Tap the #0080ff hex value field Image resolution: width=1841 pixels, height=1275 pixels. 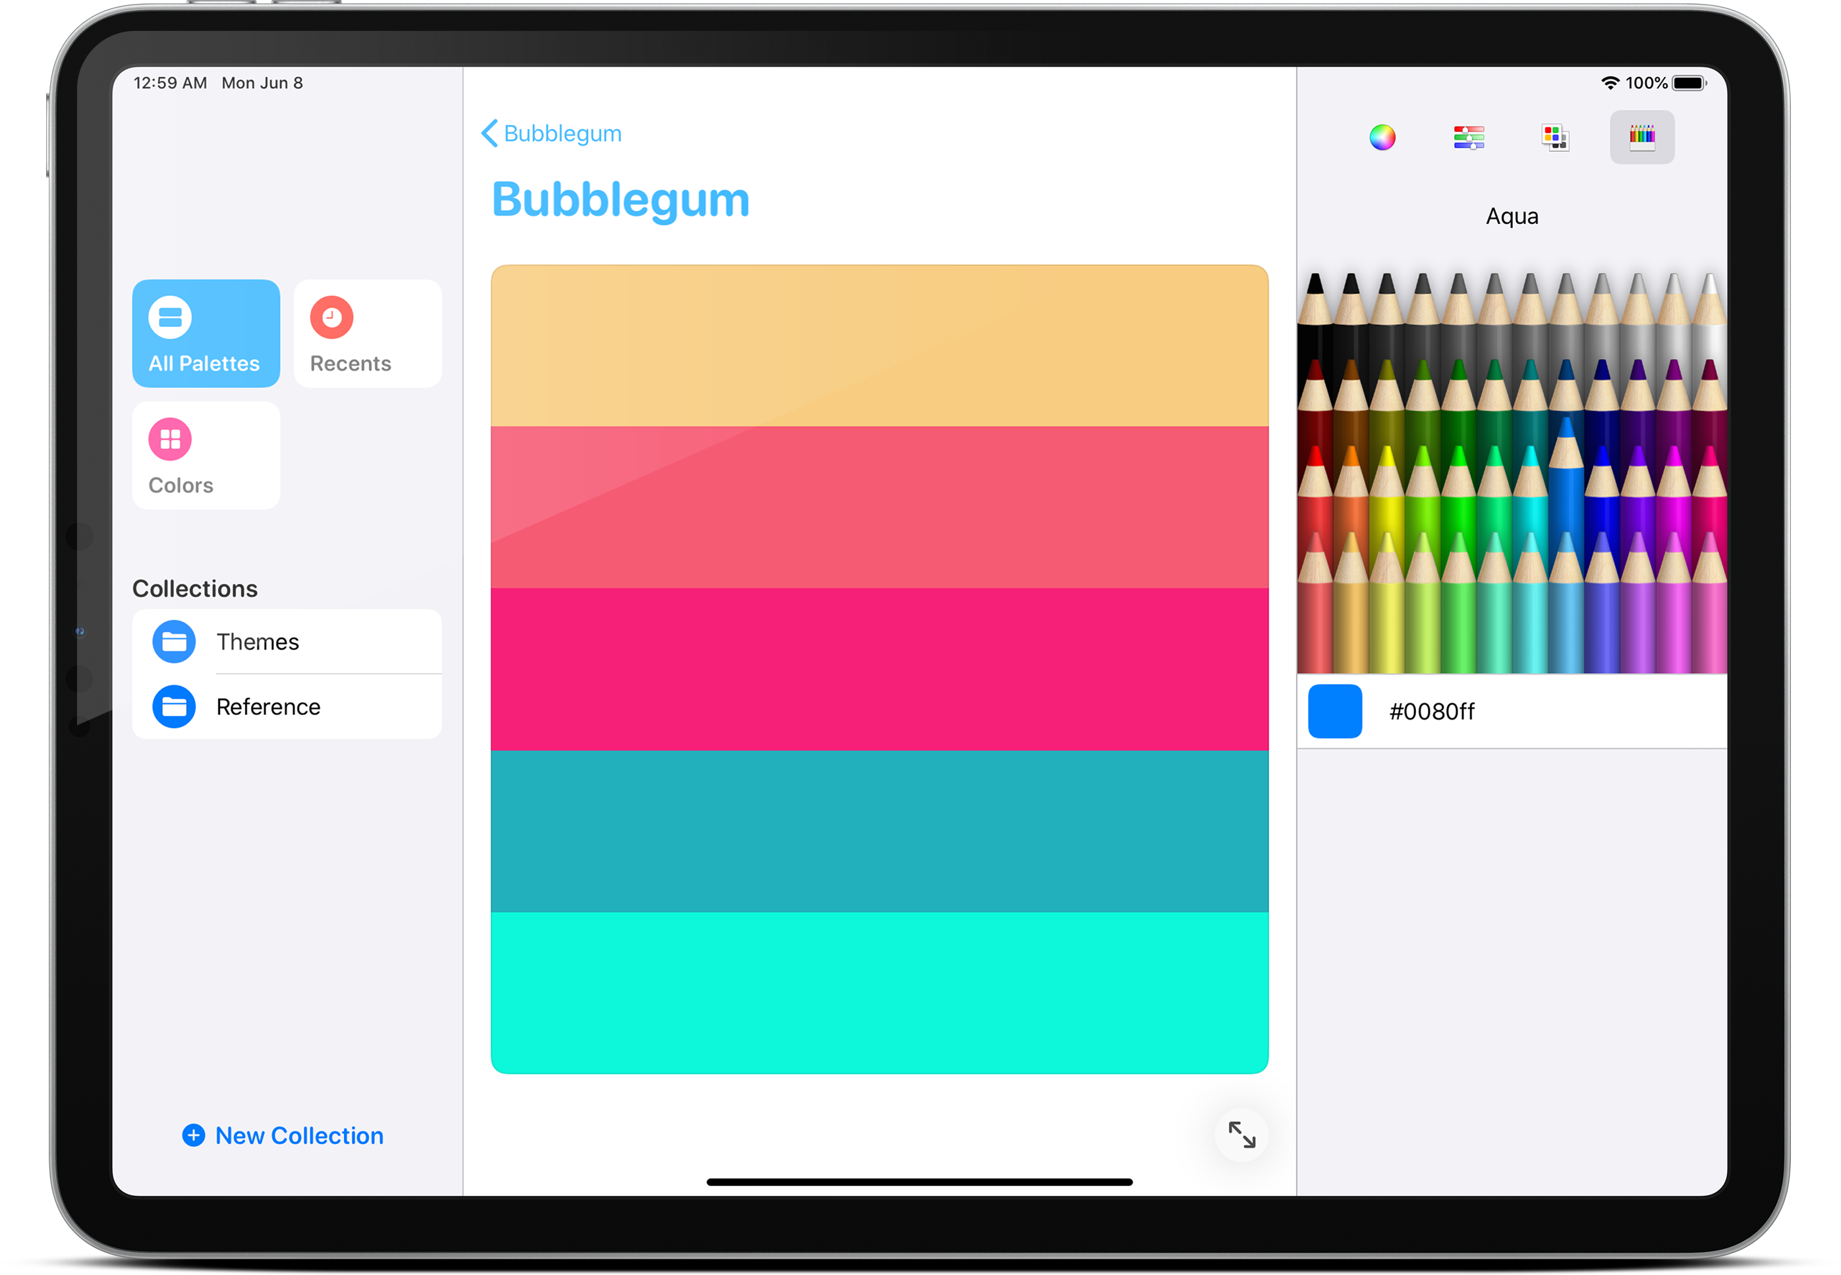coord(1431,711)
